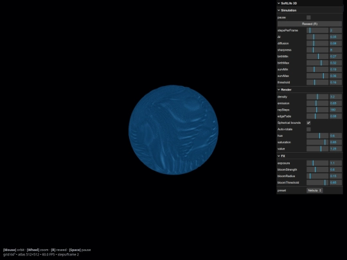The height and width of the screenshot is (260, 347).
Task: Adjust the stepsPerFrame slider
Action: 317,31
